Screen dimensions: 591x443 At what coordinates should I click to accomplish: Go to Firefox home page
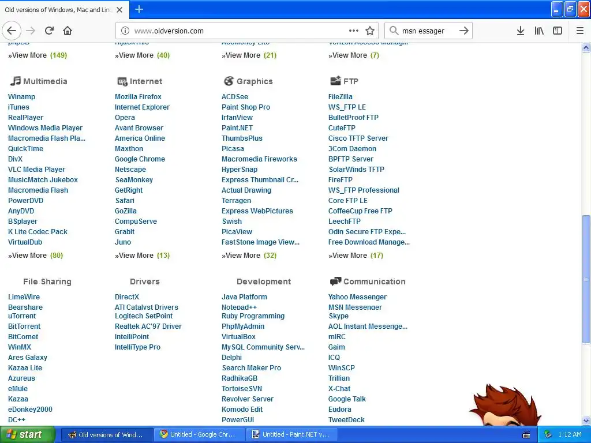(68, 31)
